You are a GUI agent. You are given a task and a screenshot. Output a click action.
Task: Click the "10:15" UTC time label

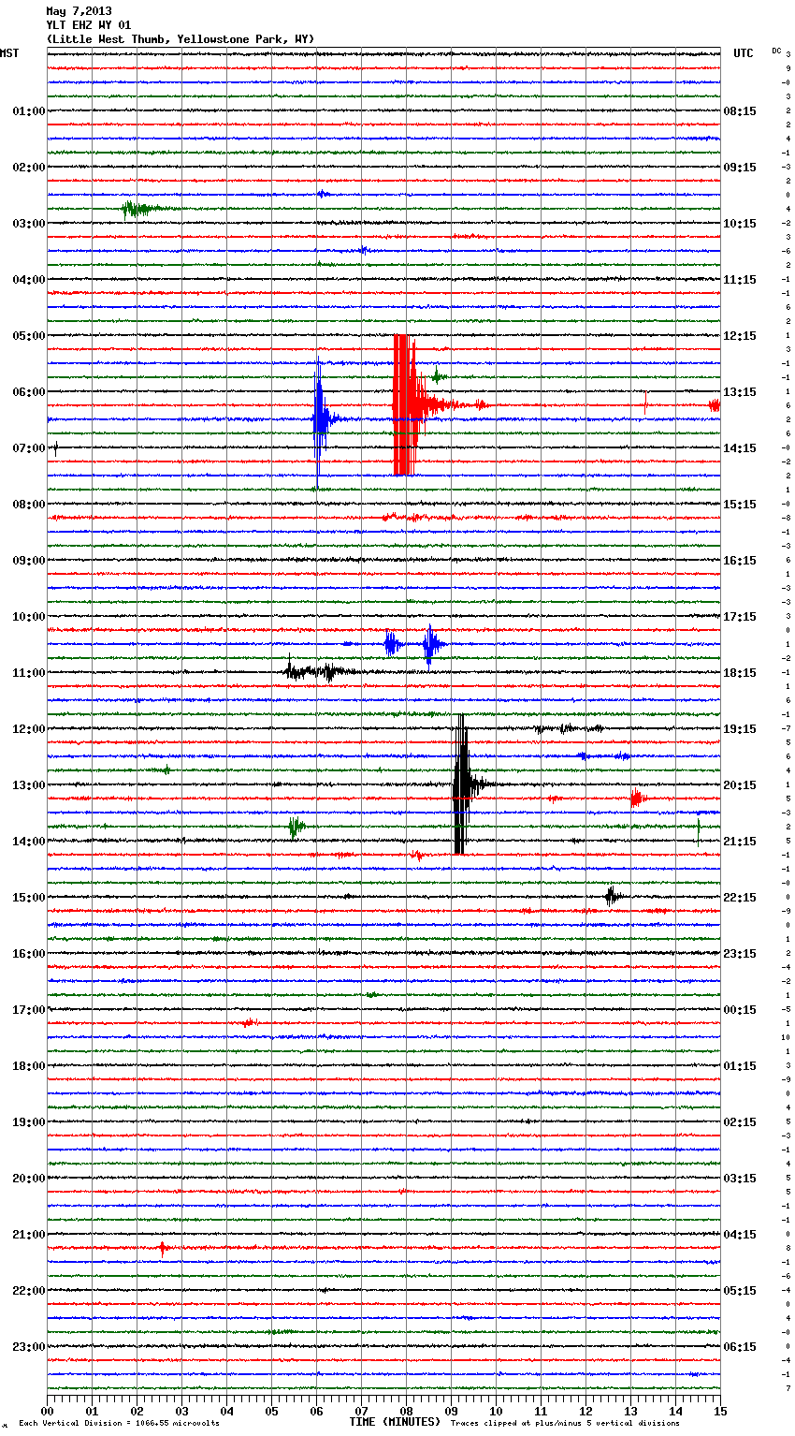(740, 224)
